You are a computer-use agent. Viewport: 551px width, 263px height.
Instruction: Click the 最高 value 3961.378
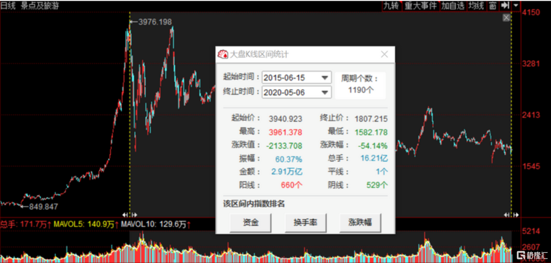[286, 132]
